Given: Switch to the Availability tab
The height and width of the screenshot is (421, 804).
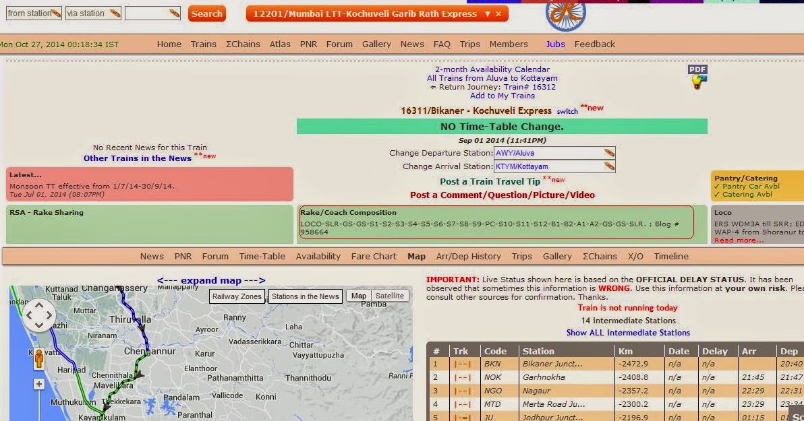Looking at the screenshot, I should 318,256.
